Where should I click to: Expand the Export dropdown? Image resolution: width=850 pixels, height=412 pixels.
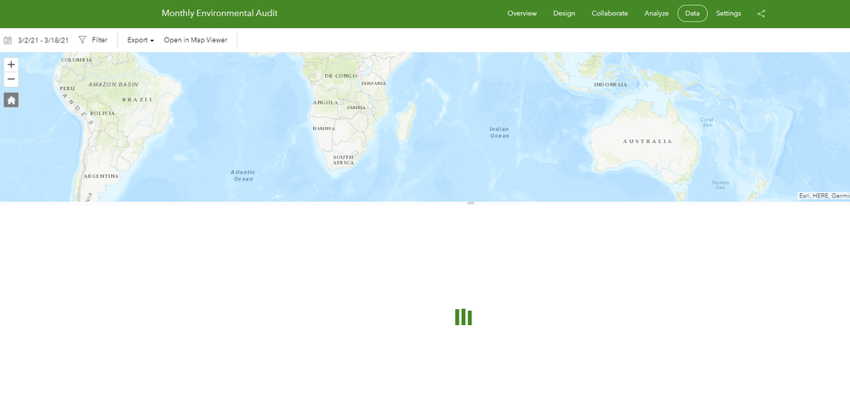coord(140,40)
